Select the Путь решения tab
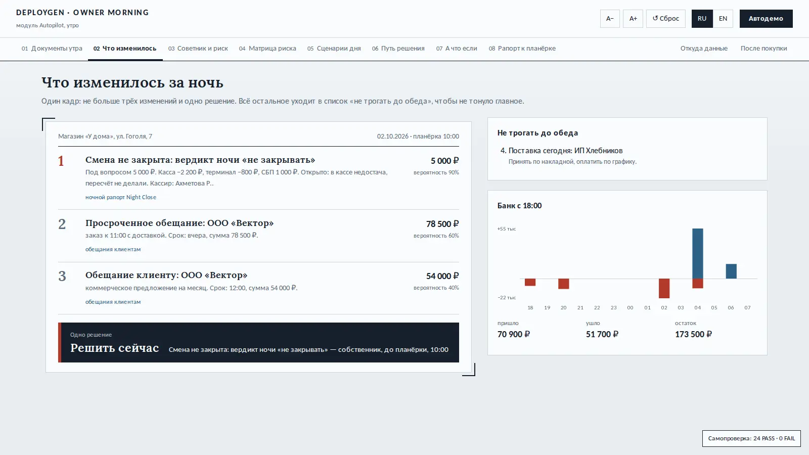The image size is (809, 455). [398, 49]
